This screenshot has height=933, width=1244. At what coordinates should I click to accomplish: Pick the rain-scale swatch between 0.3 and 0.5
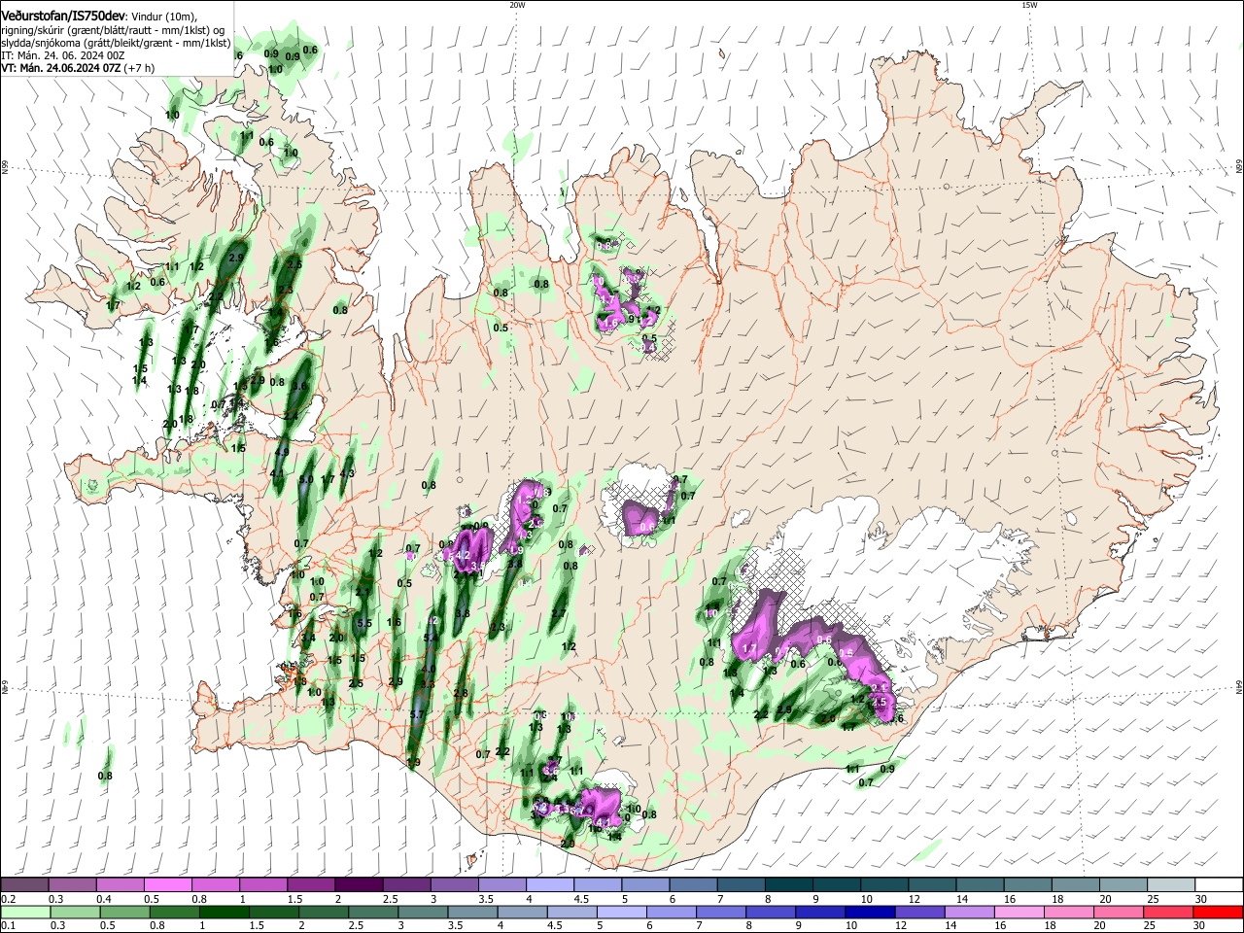point(75,912)
